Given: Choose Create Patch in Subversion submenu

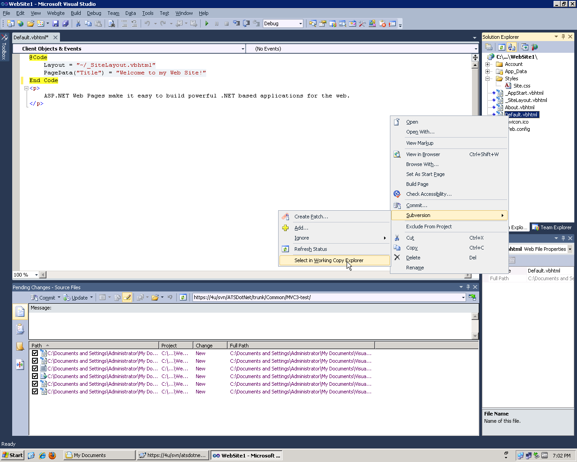Looking at the screenshot, I should [x=334, y=217].
